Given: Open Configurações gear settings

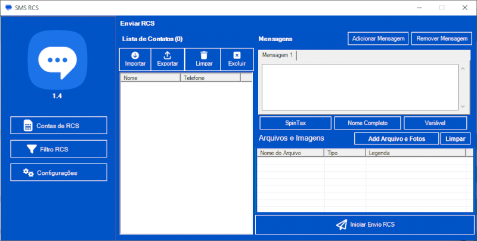Looking at the screenshot, I should tap(58, 172).
